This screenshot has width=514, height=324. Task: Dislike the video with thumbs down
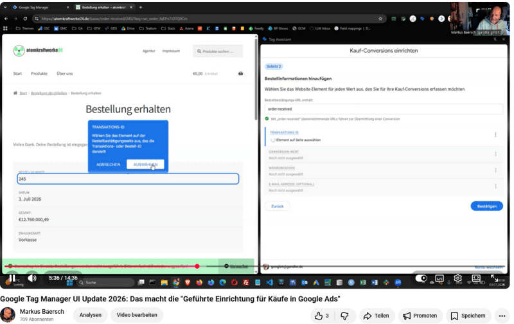tap(344, 316)
